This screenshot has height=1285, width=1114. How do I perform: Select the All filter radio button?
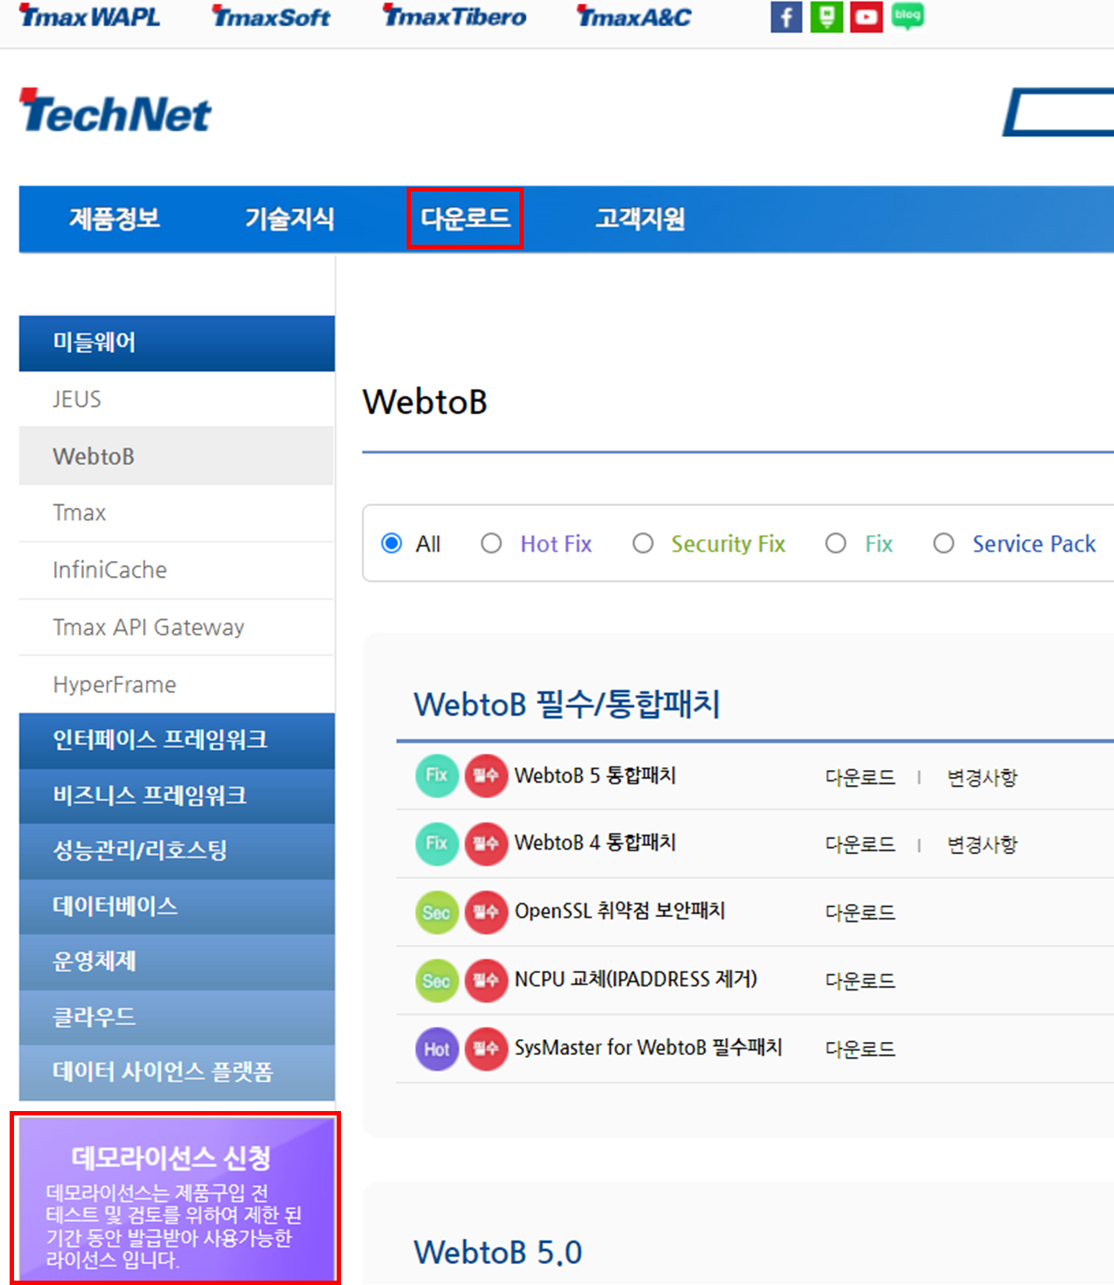(393, 543)
